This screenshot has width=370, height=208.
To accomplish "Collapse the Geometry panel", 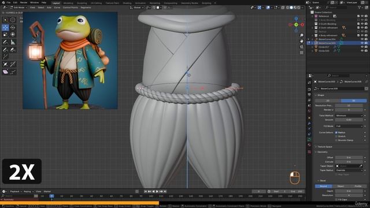I will (x=321, y=152).
